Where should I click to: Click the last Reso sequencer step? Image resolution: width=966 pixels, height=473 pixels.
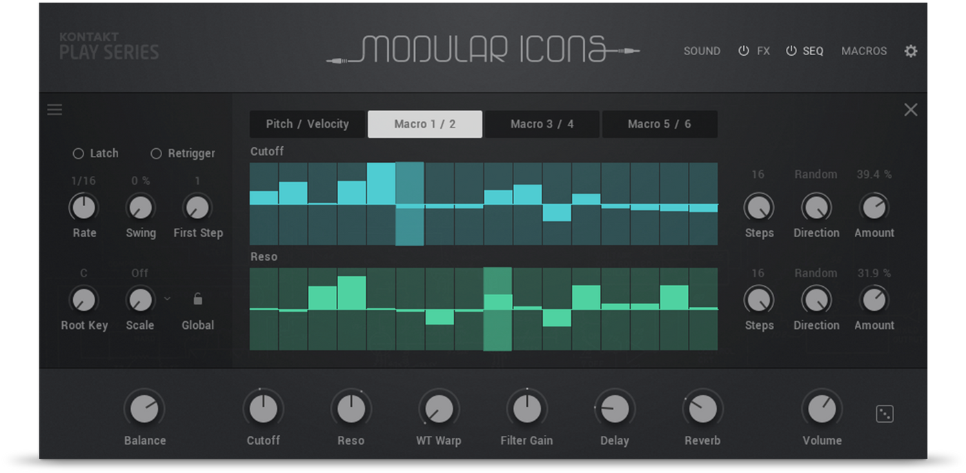click(703, 310)
